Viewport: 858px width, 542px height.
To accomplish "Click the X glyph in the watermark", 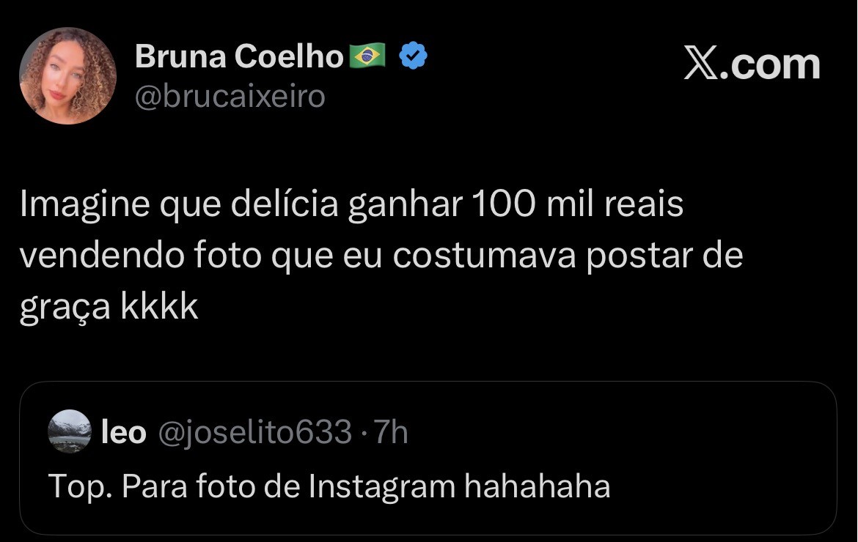I will click(703, 64).
